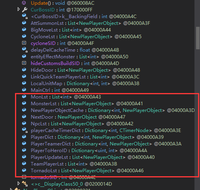Viewport: 200px width, 190px height.
Task: Select the TeamPlayerLst field entry
Action: tap(74, 164)
